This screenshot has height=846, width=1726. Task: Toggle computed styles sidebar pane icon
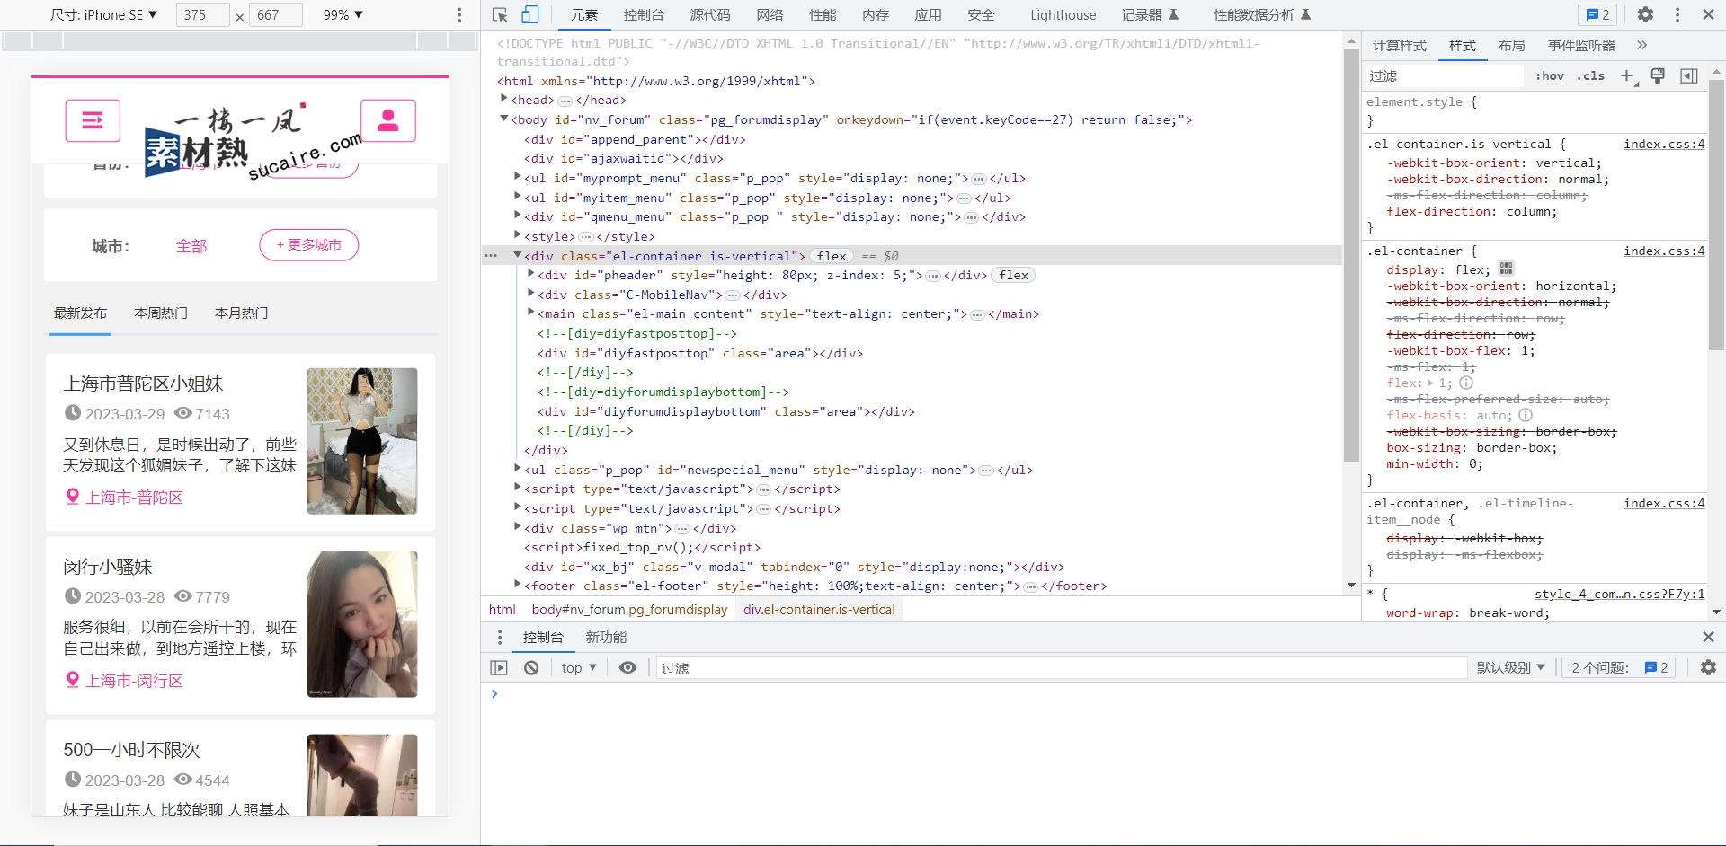(1689, 75)
